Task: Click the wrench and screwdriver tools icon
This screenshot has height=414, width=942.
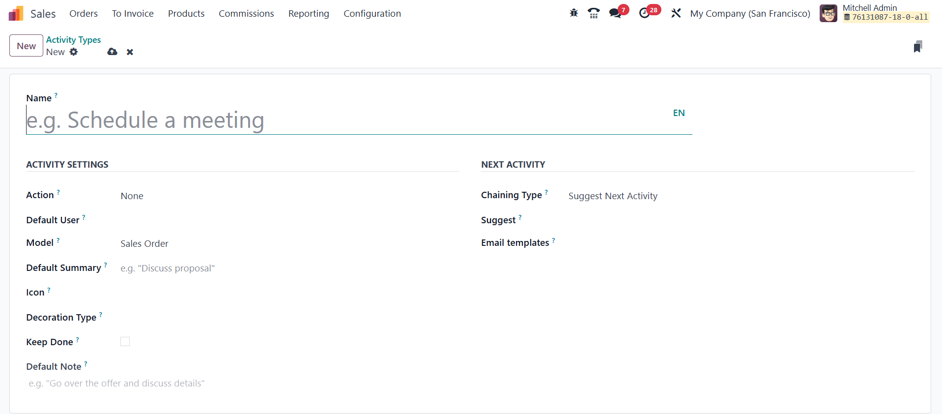Action: tap(676, 13)
